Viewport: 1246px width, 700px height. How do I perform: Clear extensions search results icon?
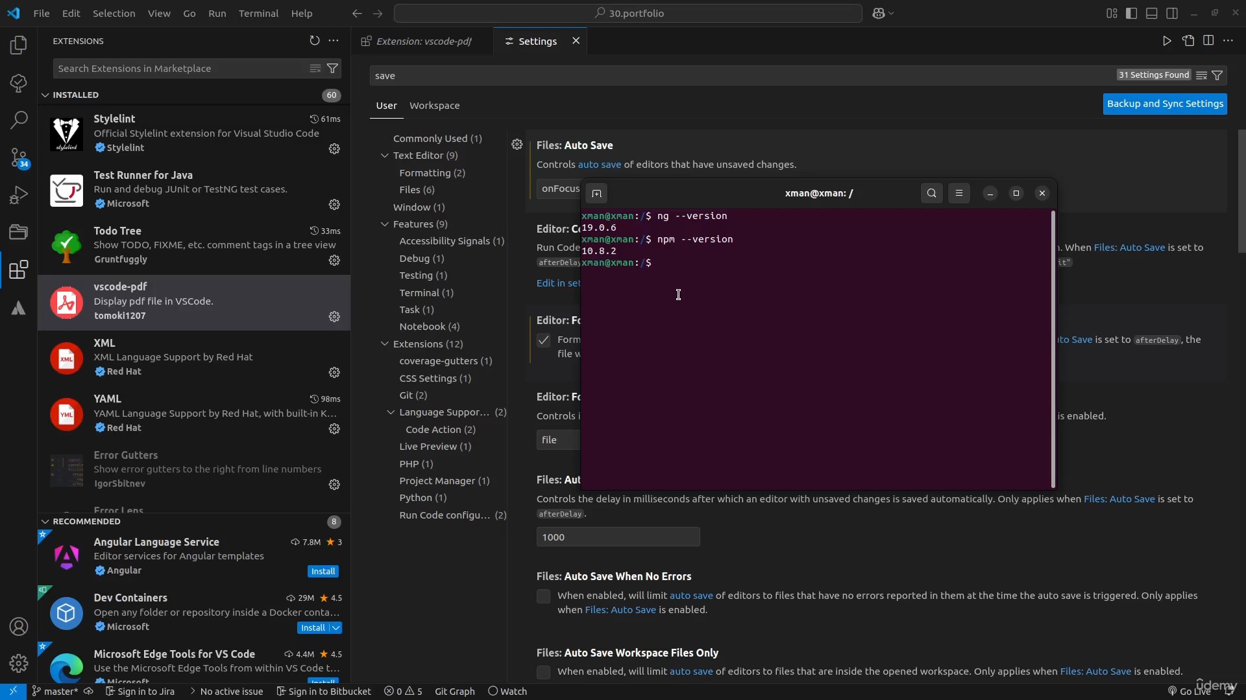click(x=315, y=68)
